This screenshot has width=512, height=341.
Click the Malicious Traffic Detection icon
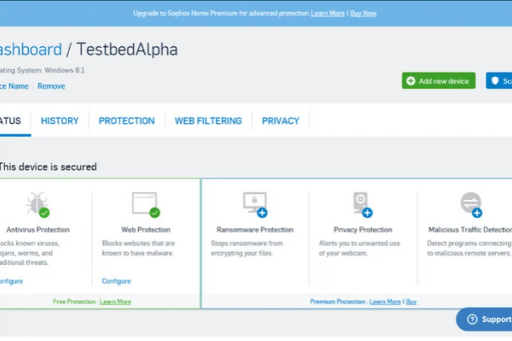(470, 203)
